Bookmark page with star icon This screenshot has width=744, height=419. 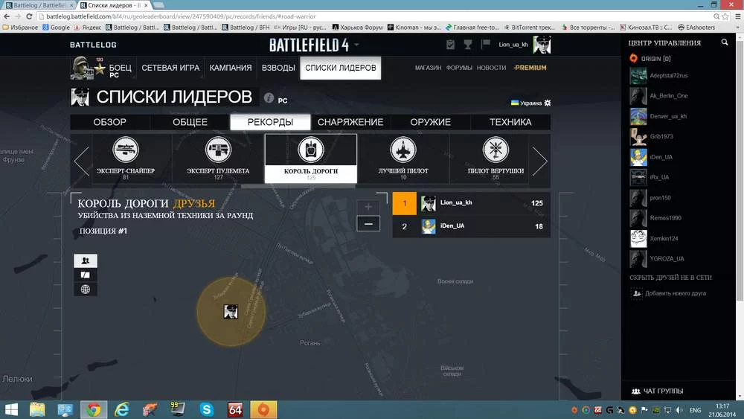[725, 16]
